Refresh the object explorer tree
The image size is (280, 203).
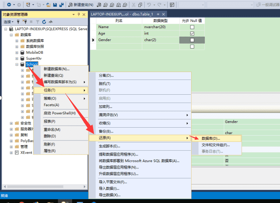tap(44, 22)
